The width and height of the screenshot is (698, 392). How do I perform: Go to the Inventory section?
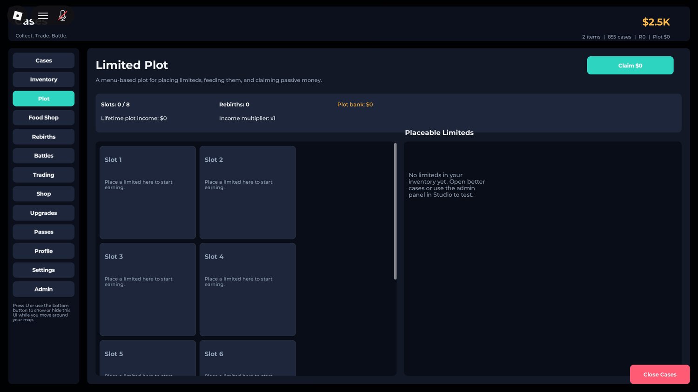(44, 80)
